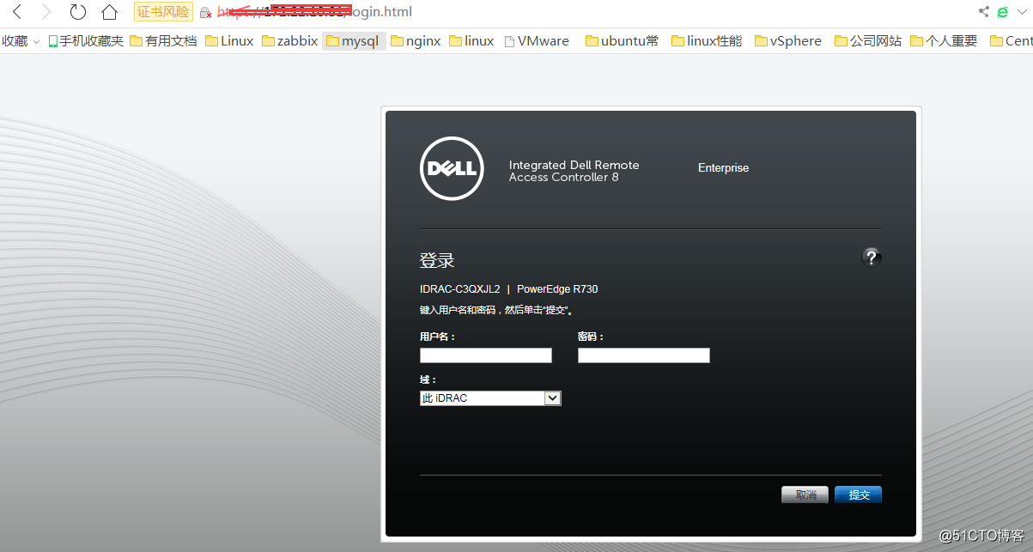This screenshot has height=552, width=1033.
Task: Open the ubuntu常 bookmark folder
Action: pos(622,40)
